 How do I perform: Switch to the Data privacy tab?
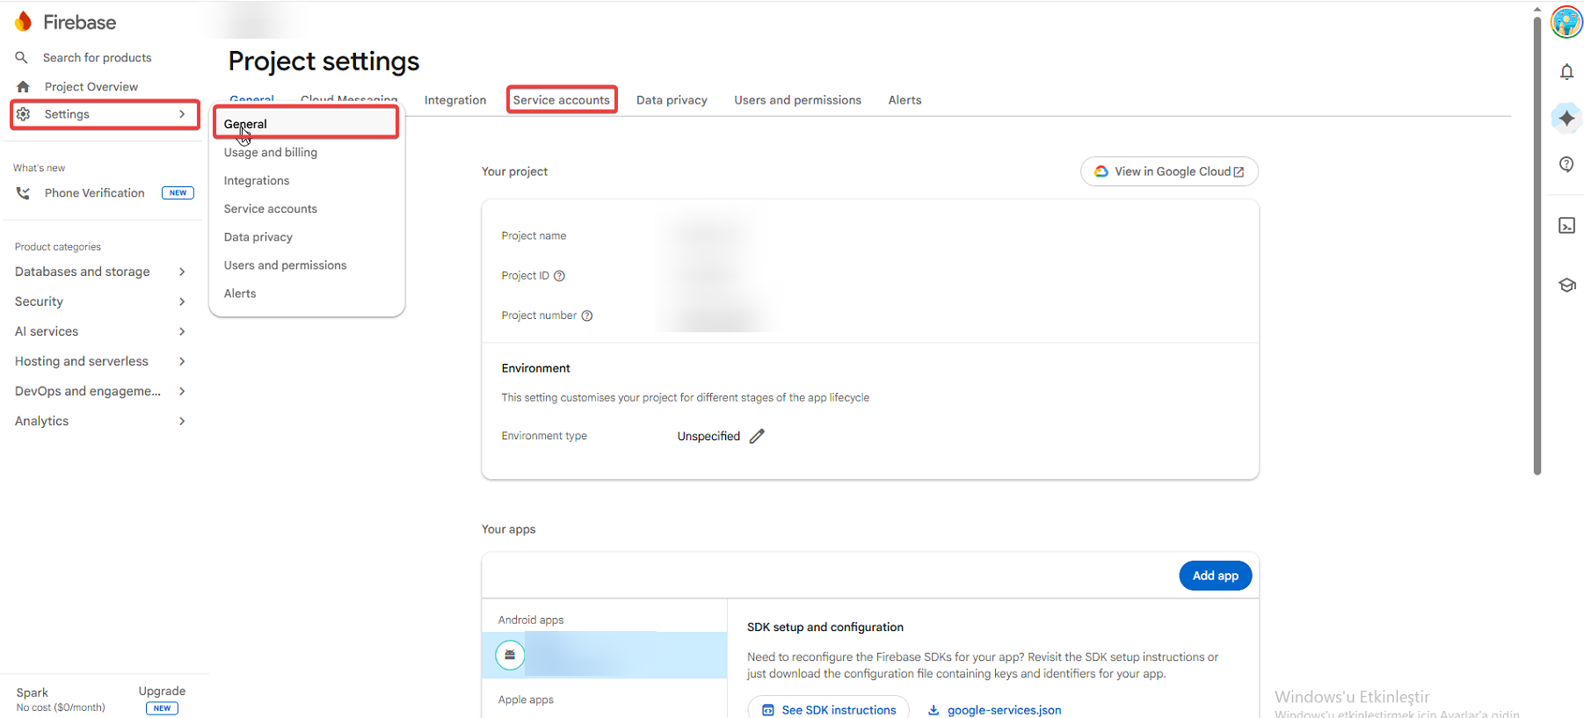click(672, 100)
